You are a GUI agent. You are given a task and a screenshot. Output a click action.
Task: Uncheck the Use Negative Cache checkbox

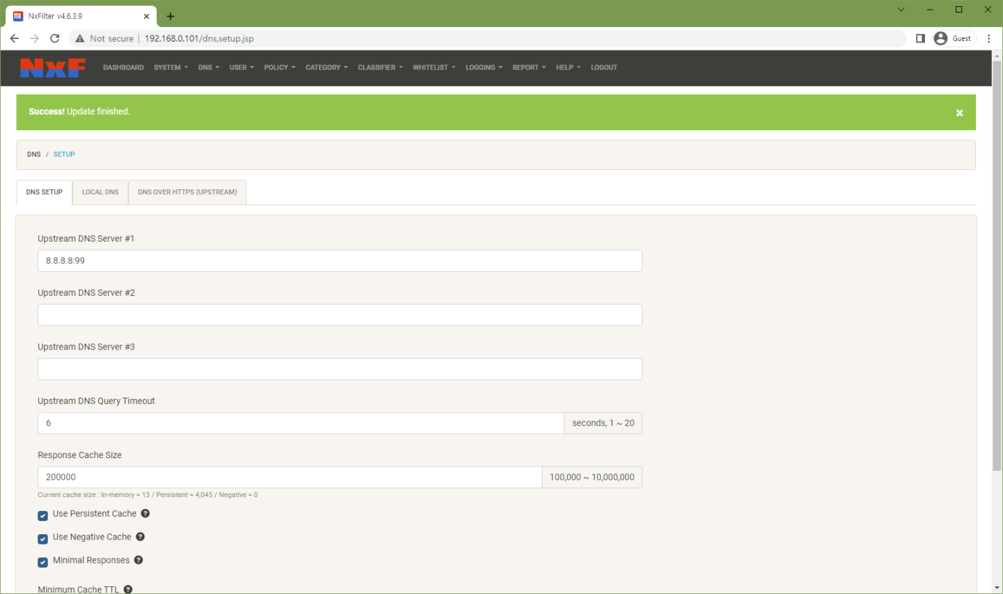point(42,538)
